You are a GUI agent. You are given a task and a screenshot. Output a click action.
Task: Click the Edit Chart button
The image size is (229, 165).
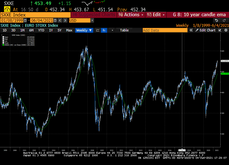click(x=205, y=30)
